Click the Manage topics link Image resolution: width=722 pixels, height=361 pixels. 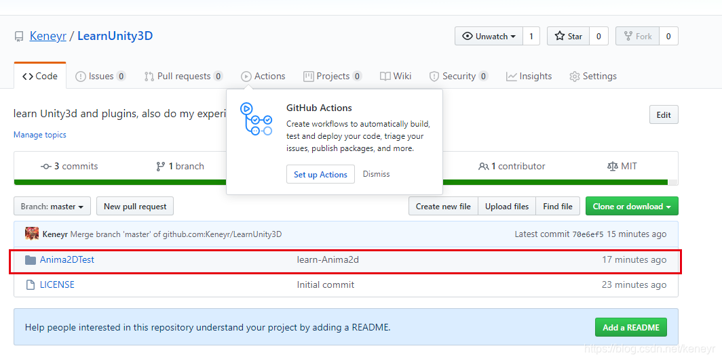point(39,135)
